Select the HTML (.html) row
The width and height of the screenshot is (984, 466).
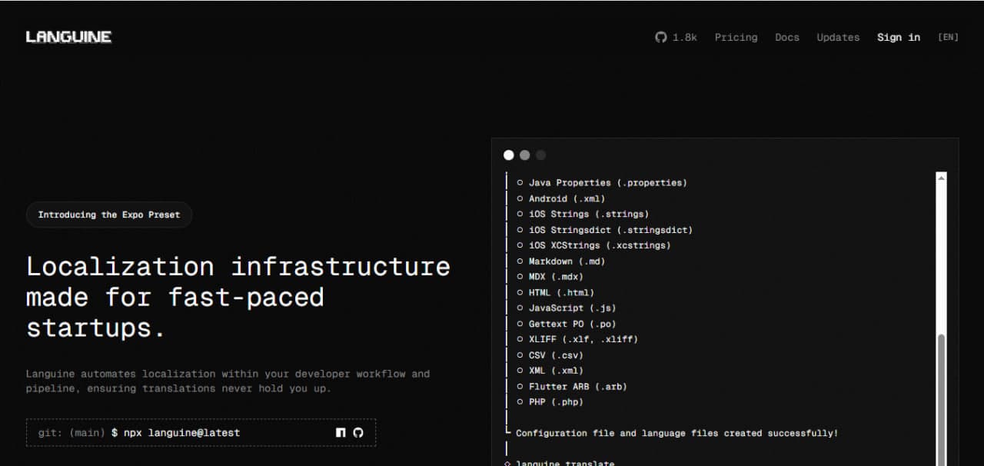[555, 292]
